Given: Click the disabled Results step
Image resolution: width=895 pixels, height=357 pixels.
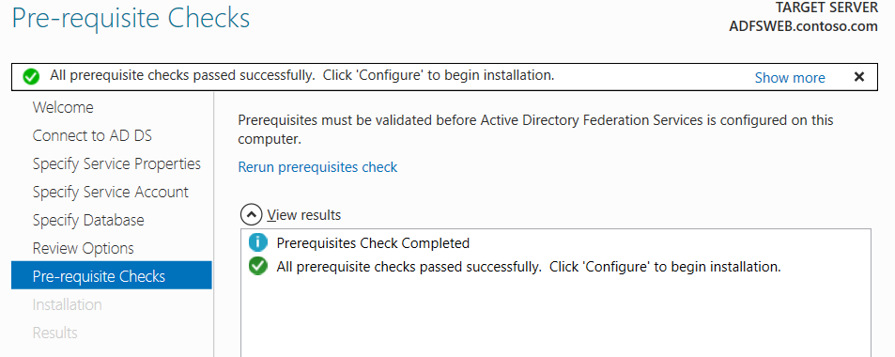Looking at the screenshot, I should [54, 333].
